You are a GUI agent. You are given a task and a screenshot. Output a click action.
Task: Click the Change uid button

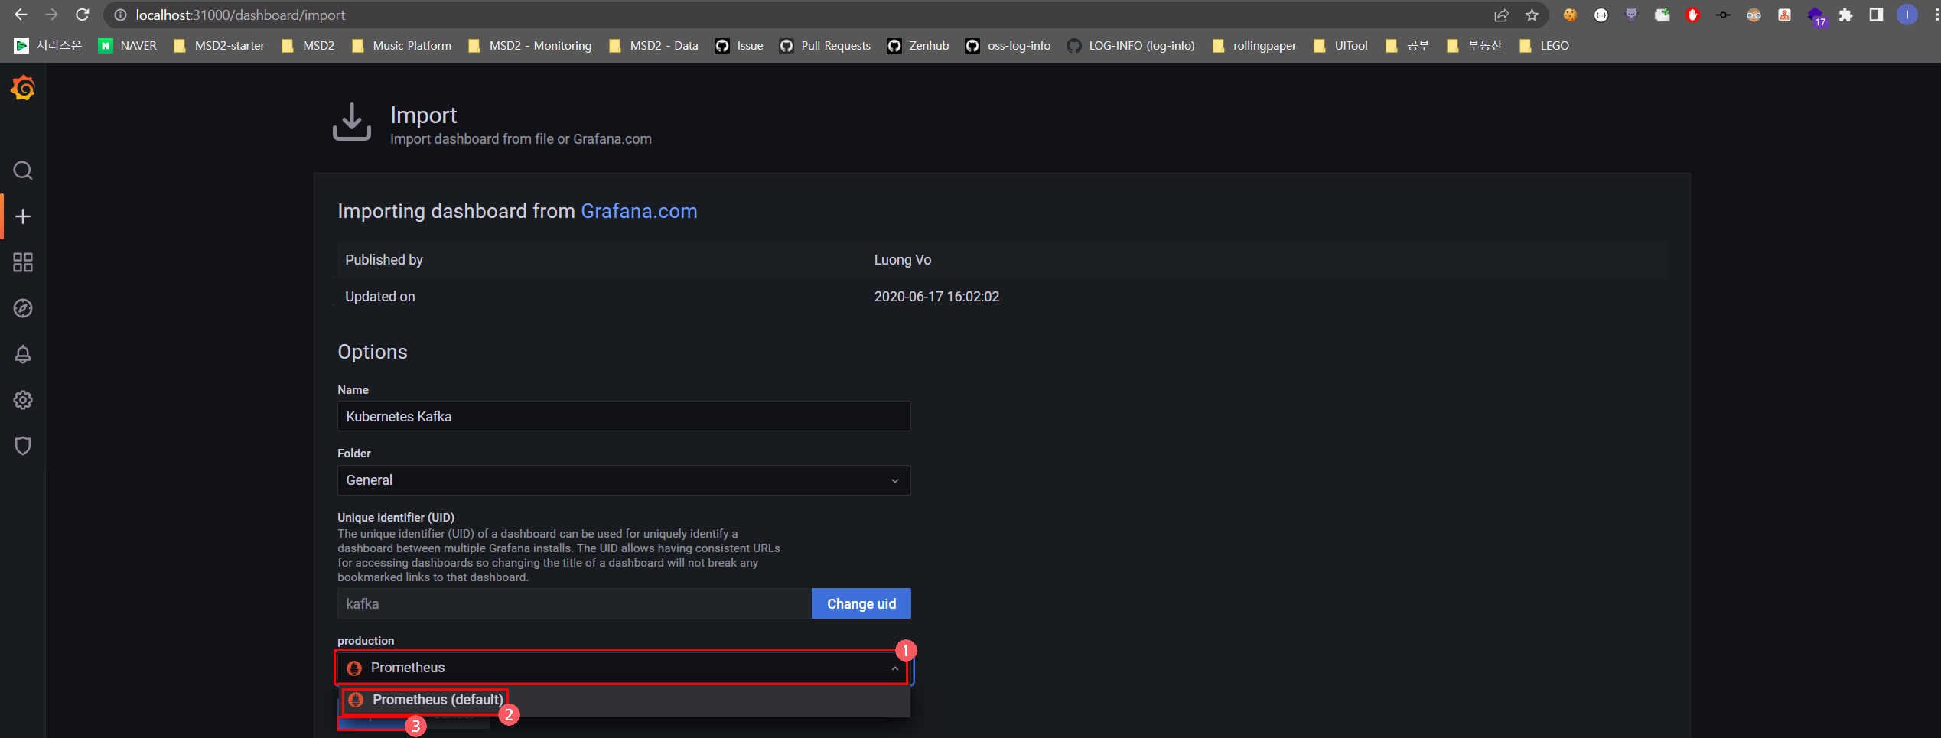tap(861, 603)
